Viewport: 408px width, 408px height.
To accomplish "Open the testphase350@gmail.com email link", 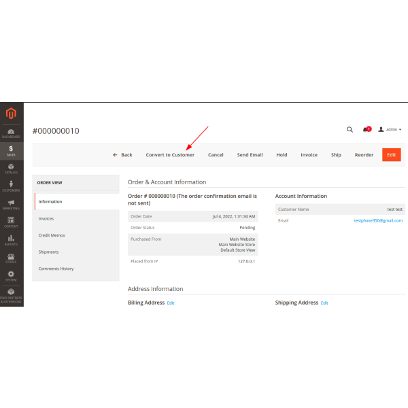I will 378,220.
